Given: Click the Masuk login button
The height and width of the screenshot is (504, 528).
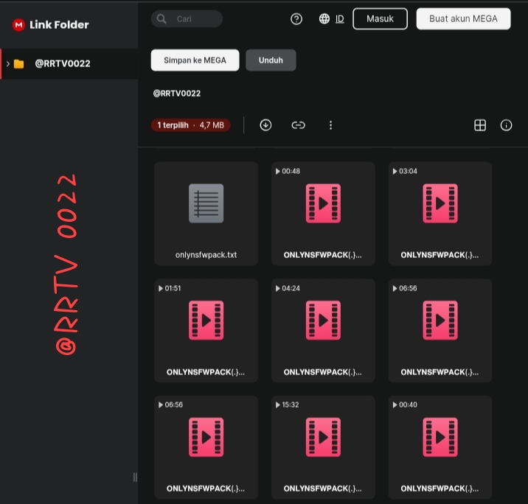Looking at the screenshot, I should pos(380,19).
